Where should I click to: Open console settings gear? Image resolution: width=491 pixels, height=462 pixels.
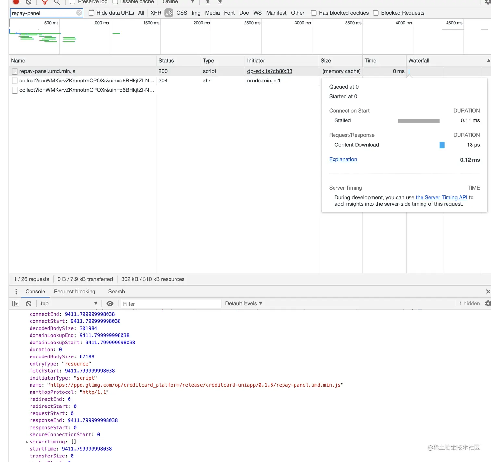[488, 303]
